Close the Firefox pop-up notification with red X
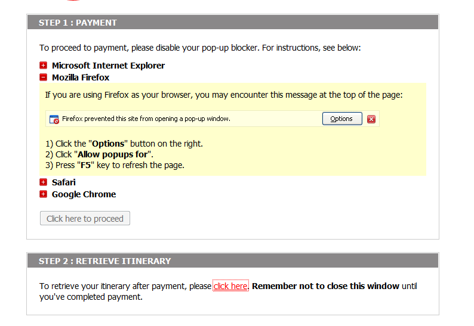Viewport: 474px width, 326px height. pyautogui.click(x=371, y=119)
